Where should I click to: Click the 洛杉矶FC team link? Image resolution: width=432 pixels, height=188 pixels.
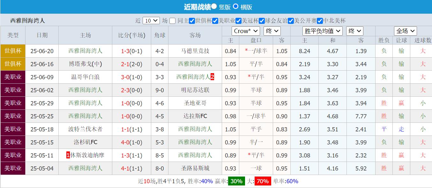[x=85, y=142]
